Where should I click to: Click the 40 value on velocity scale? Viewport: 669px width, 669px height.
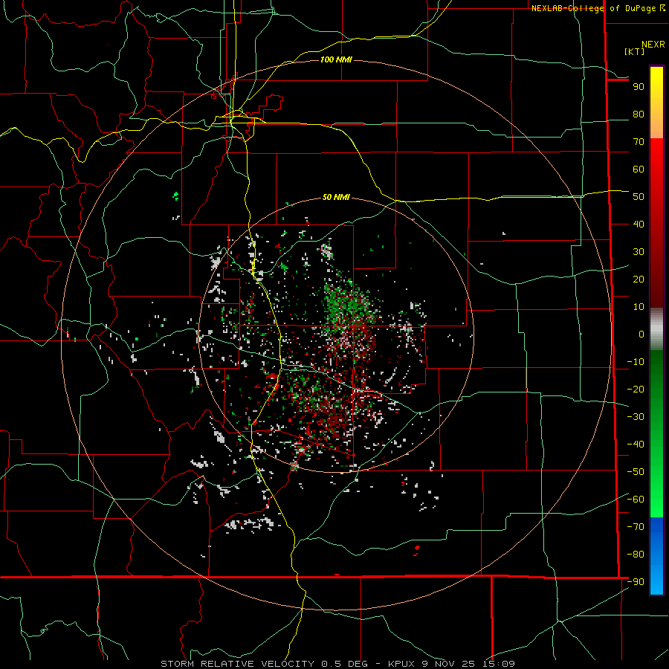[639, 224]
